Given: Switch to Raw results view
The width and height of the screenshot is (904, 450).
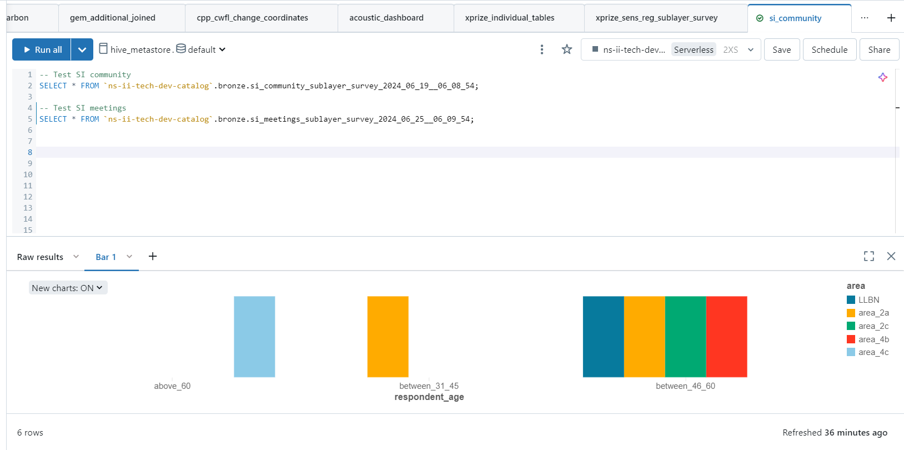Looking at the screenshot, I should pos(40,257).
